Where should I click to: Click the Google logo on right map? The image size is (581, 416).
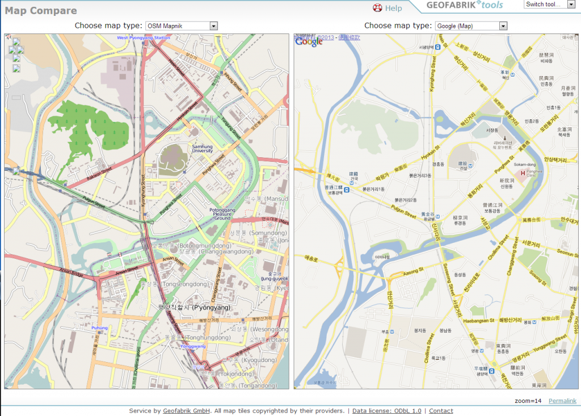point(309,42)
